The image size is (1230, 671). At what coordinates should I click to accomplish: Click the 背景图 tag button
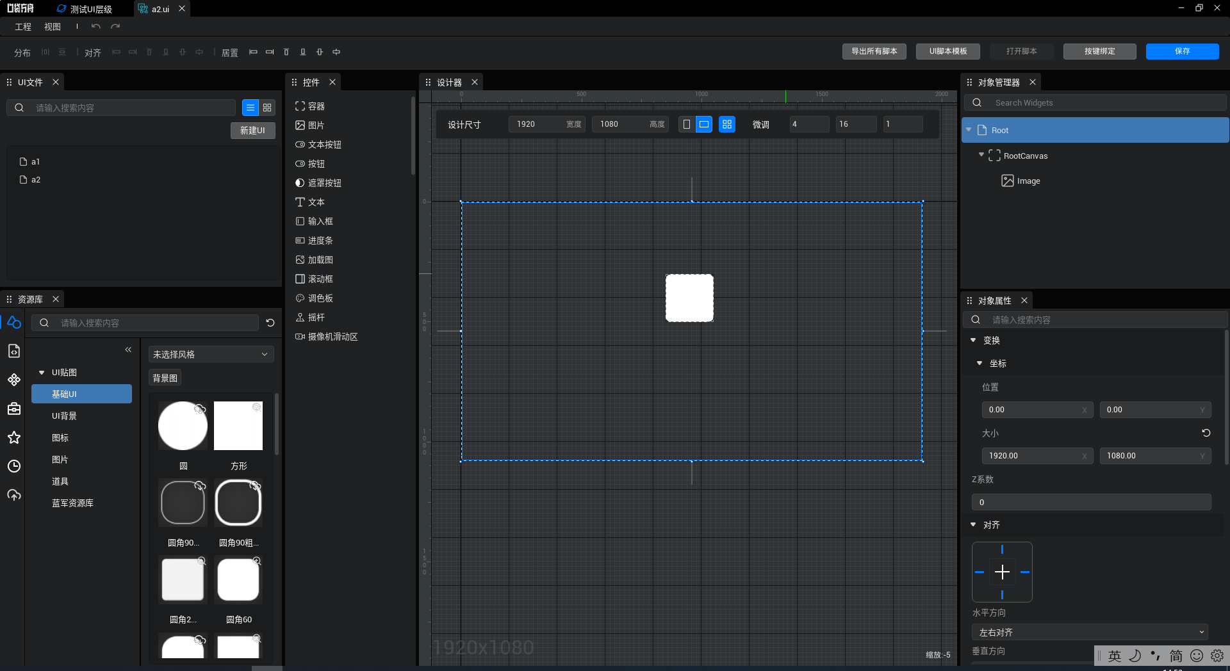pos(165,378)
